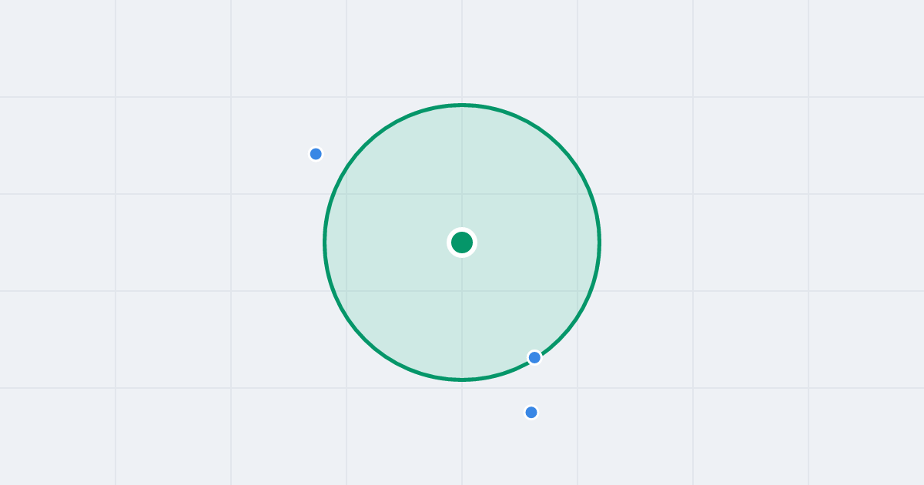Select the blue dot on the circle's edge
This screenshot has width=924, height=485.
[534, 357]
